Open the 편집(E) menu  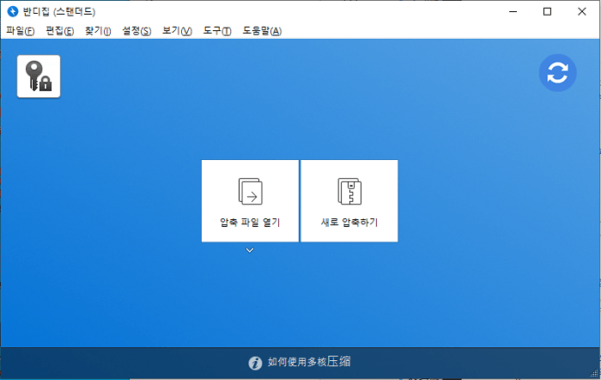pos(60,31)
